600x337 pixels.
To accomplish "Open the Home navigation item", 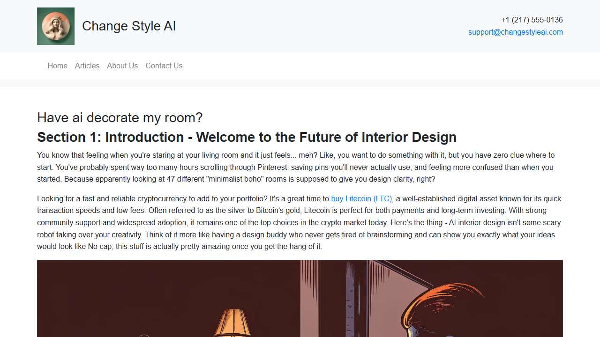I will pyautogui.click(x=57, y=66).
